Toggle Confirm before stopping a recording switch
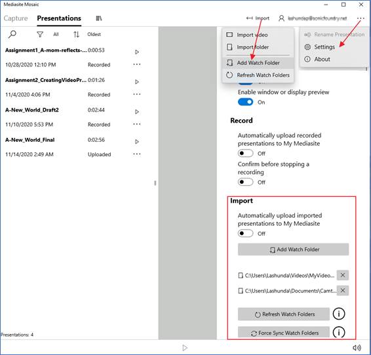 coord(245,182)
